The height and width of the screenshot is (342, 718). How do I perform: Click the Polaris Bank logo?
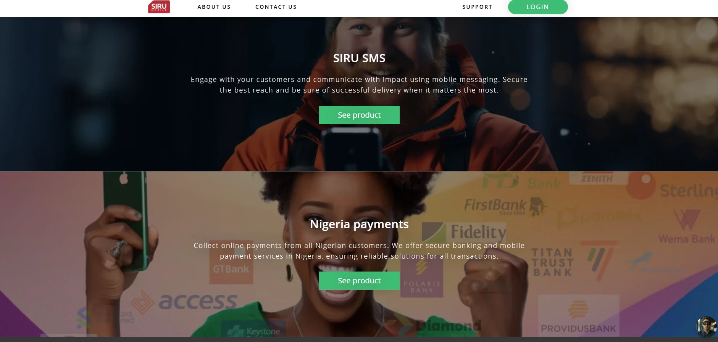(x=422, y=278)
